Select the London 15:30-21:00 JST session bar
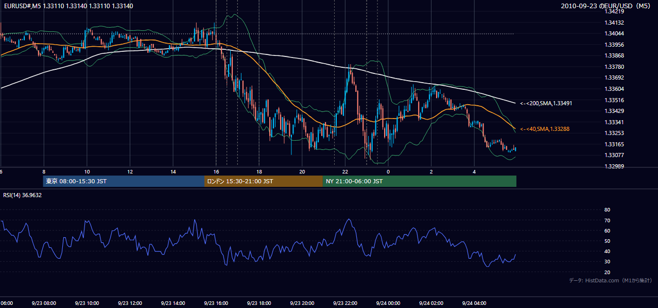The image size is (658, 308). (x=264, y=181)
